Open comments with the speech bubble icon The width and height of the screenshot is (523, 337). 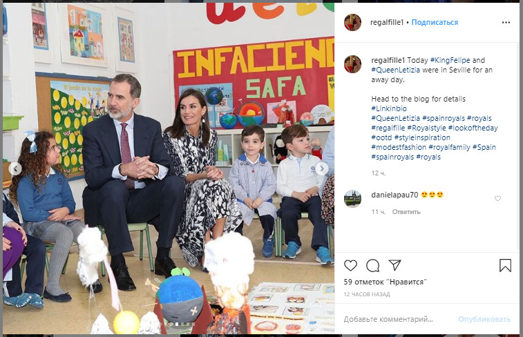pos(372,266)
